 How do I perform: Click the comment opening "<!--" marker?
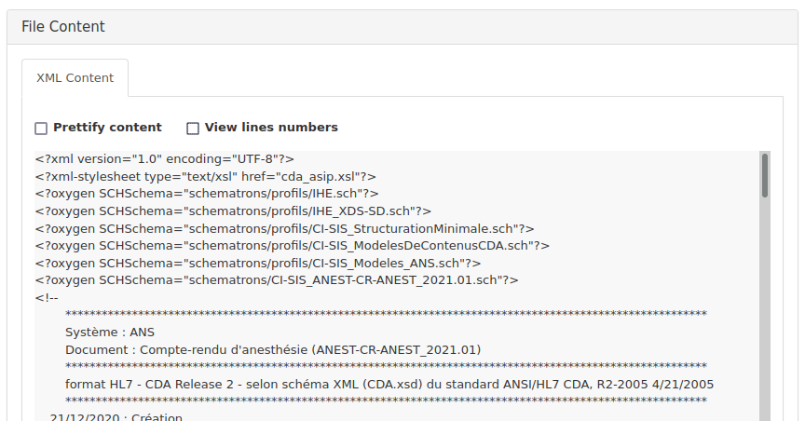pyautogui.click(x=47, y=298)
